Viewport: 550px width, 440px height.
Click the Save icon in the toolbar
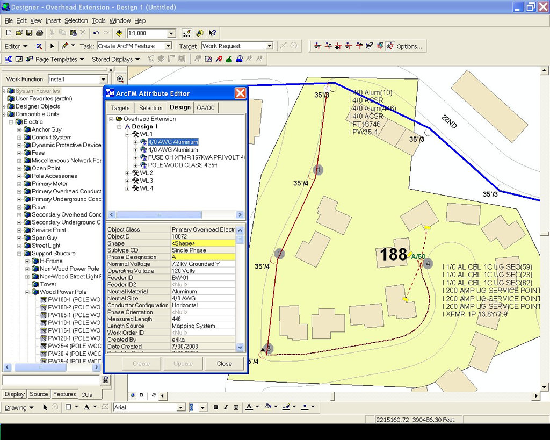(x=28, y=33)
